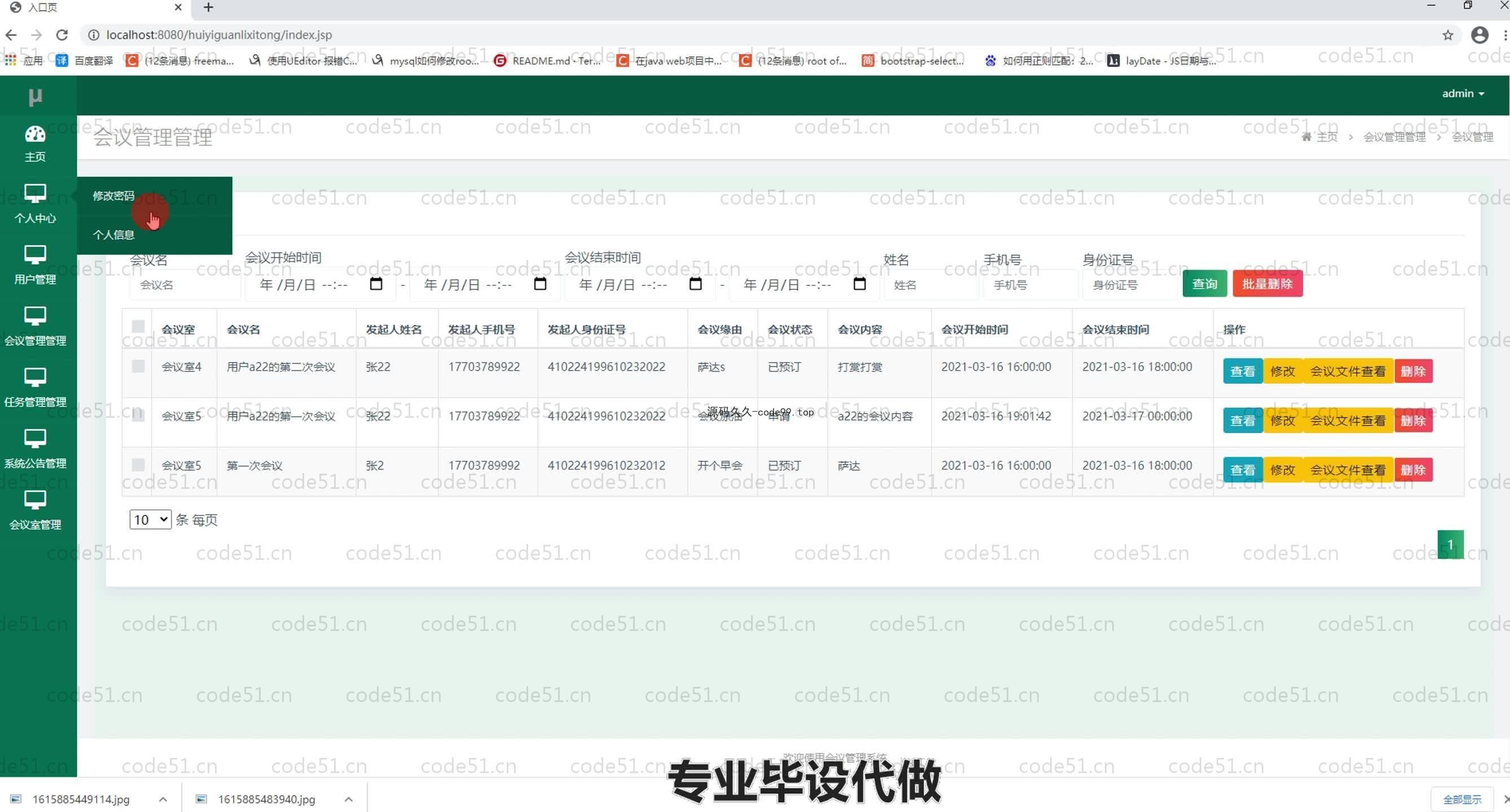This screenshot has width=1510, height=812.
Task: Select 修改密码 submenu item
Action: point(113,196)
